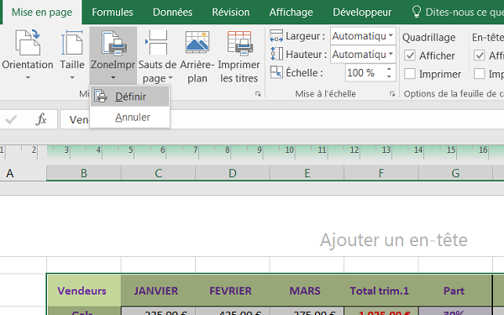This screenshot has height=315, width=504.
Task: Click the JANVIER header cell
Action: [x=158, y=291]
